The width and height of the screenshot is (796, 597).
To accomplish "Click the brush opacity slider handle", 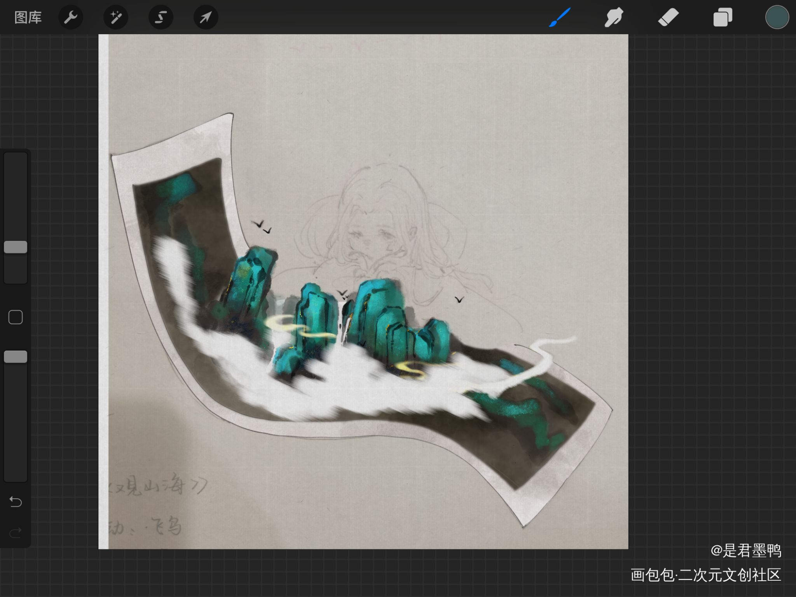I will pyautogui.click(x=16, y=357).
